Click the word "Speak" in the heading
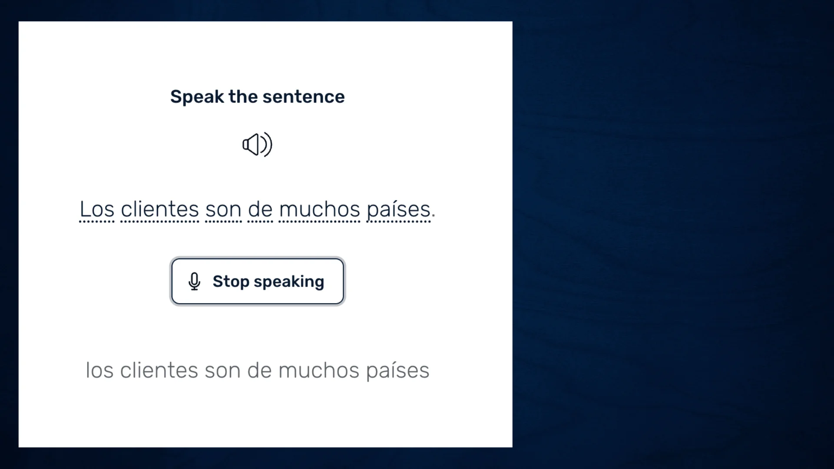This screenshot has width=834, height=469. (197, 96)
